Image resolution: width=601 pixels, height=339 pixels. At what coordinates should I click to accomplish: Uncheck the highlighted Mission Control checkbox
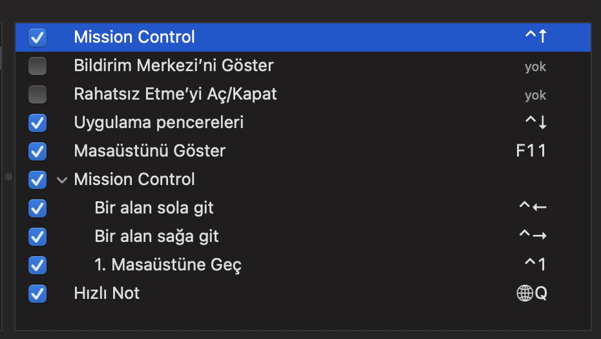point(37,38)
